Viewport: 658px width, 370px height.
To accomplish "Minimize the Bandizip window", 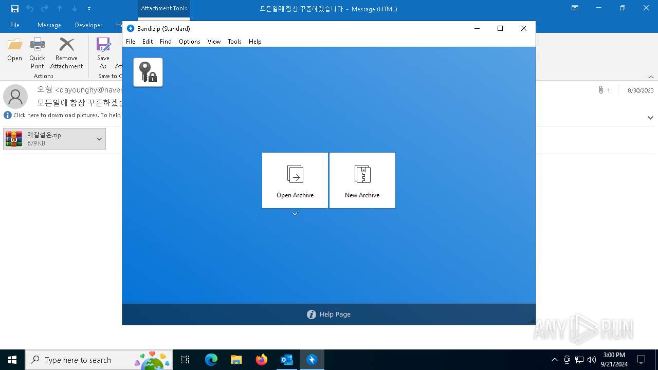I will pos(477,29).
